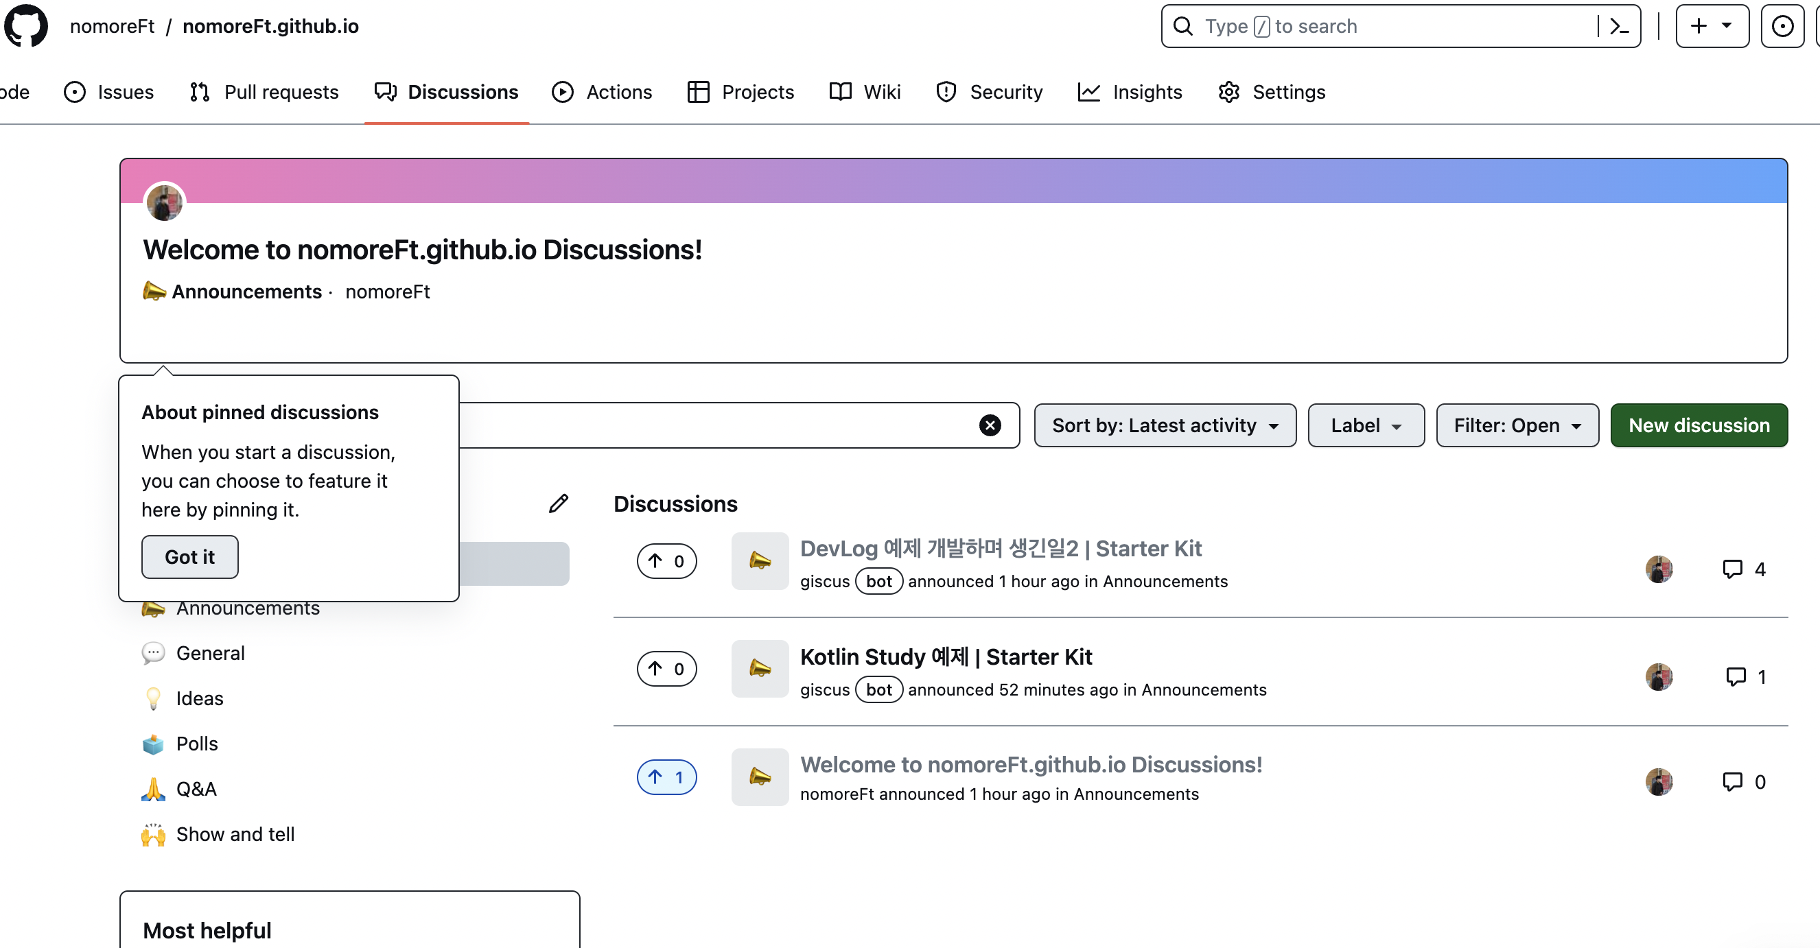Upvote the DevLog discussion
Viewport: 1820px width, 948px height.
point(666,561)
